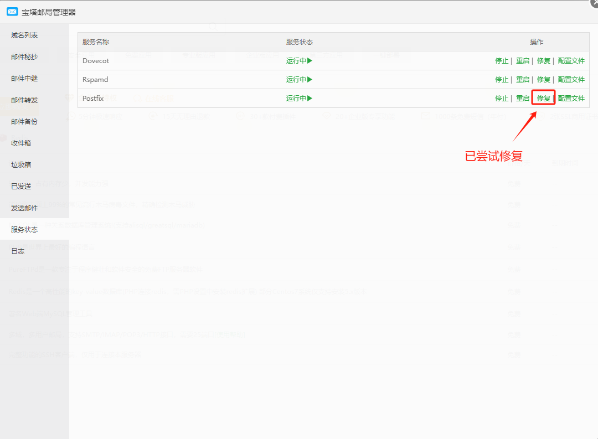Show 已发送 sent mails
Screen dimensions: 598x439
(21, 186)
